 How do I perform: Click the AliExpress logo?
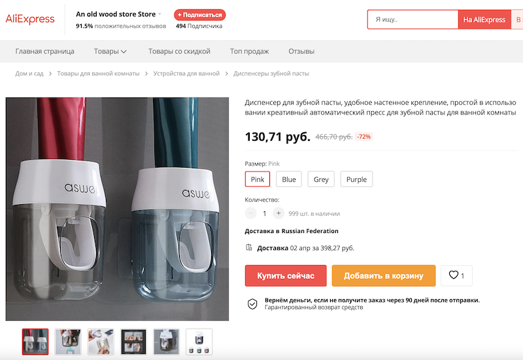[30, 20]
